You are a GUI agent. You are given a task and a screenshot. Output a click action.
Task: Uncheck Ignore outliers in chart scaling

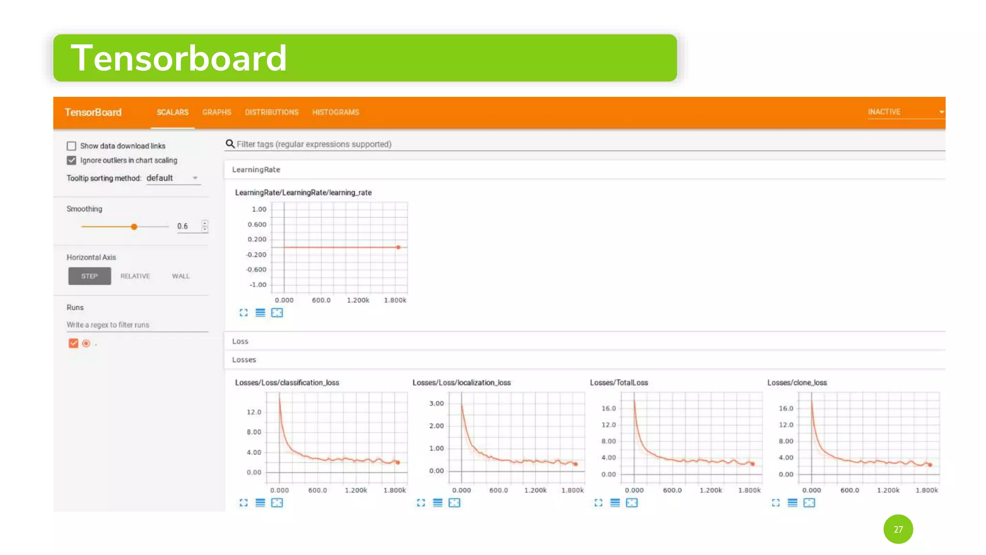72,160
